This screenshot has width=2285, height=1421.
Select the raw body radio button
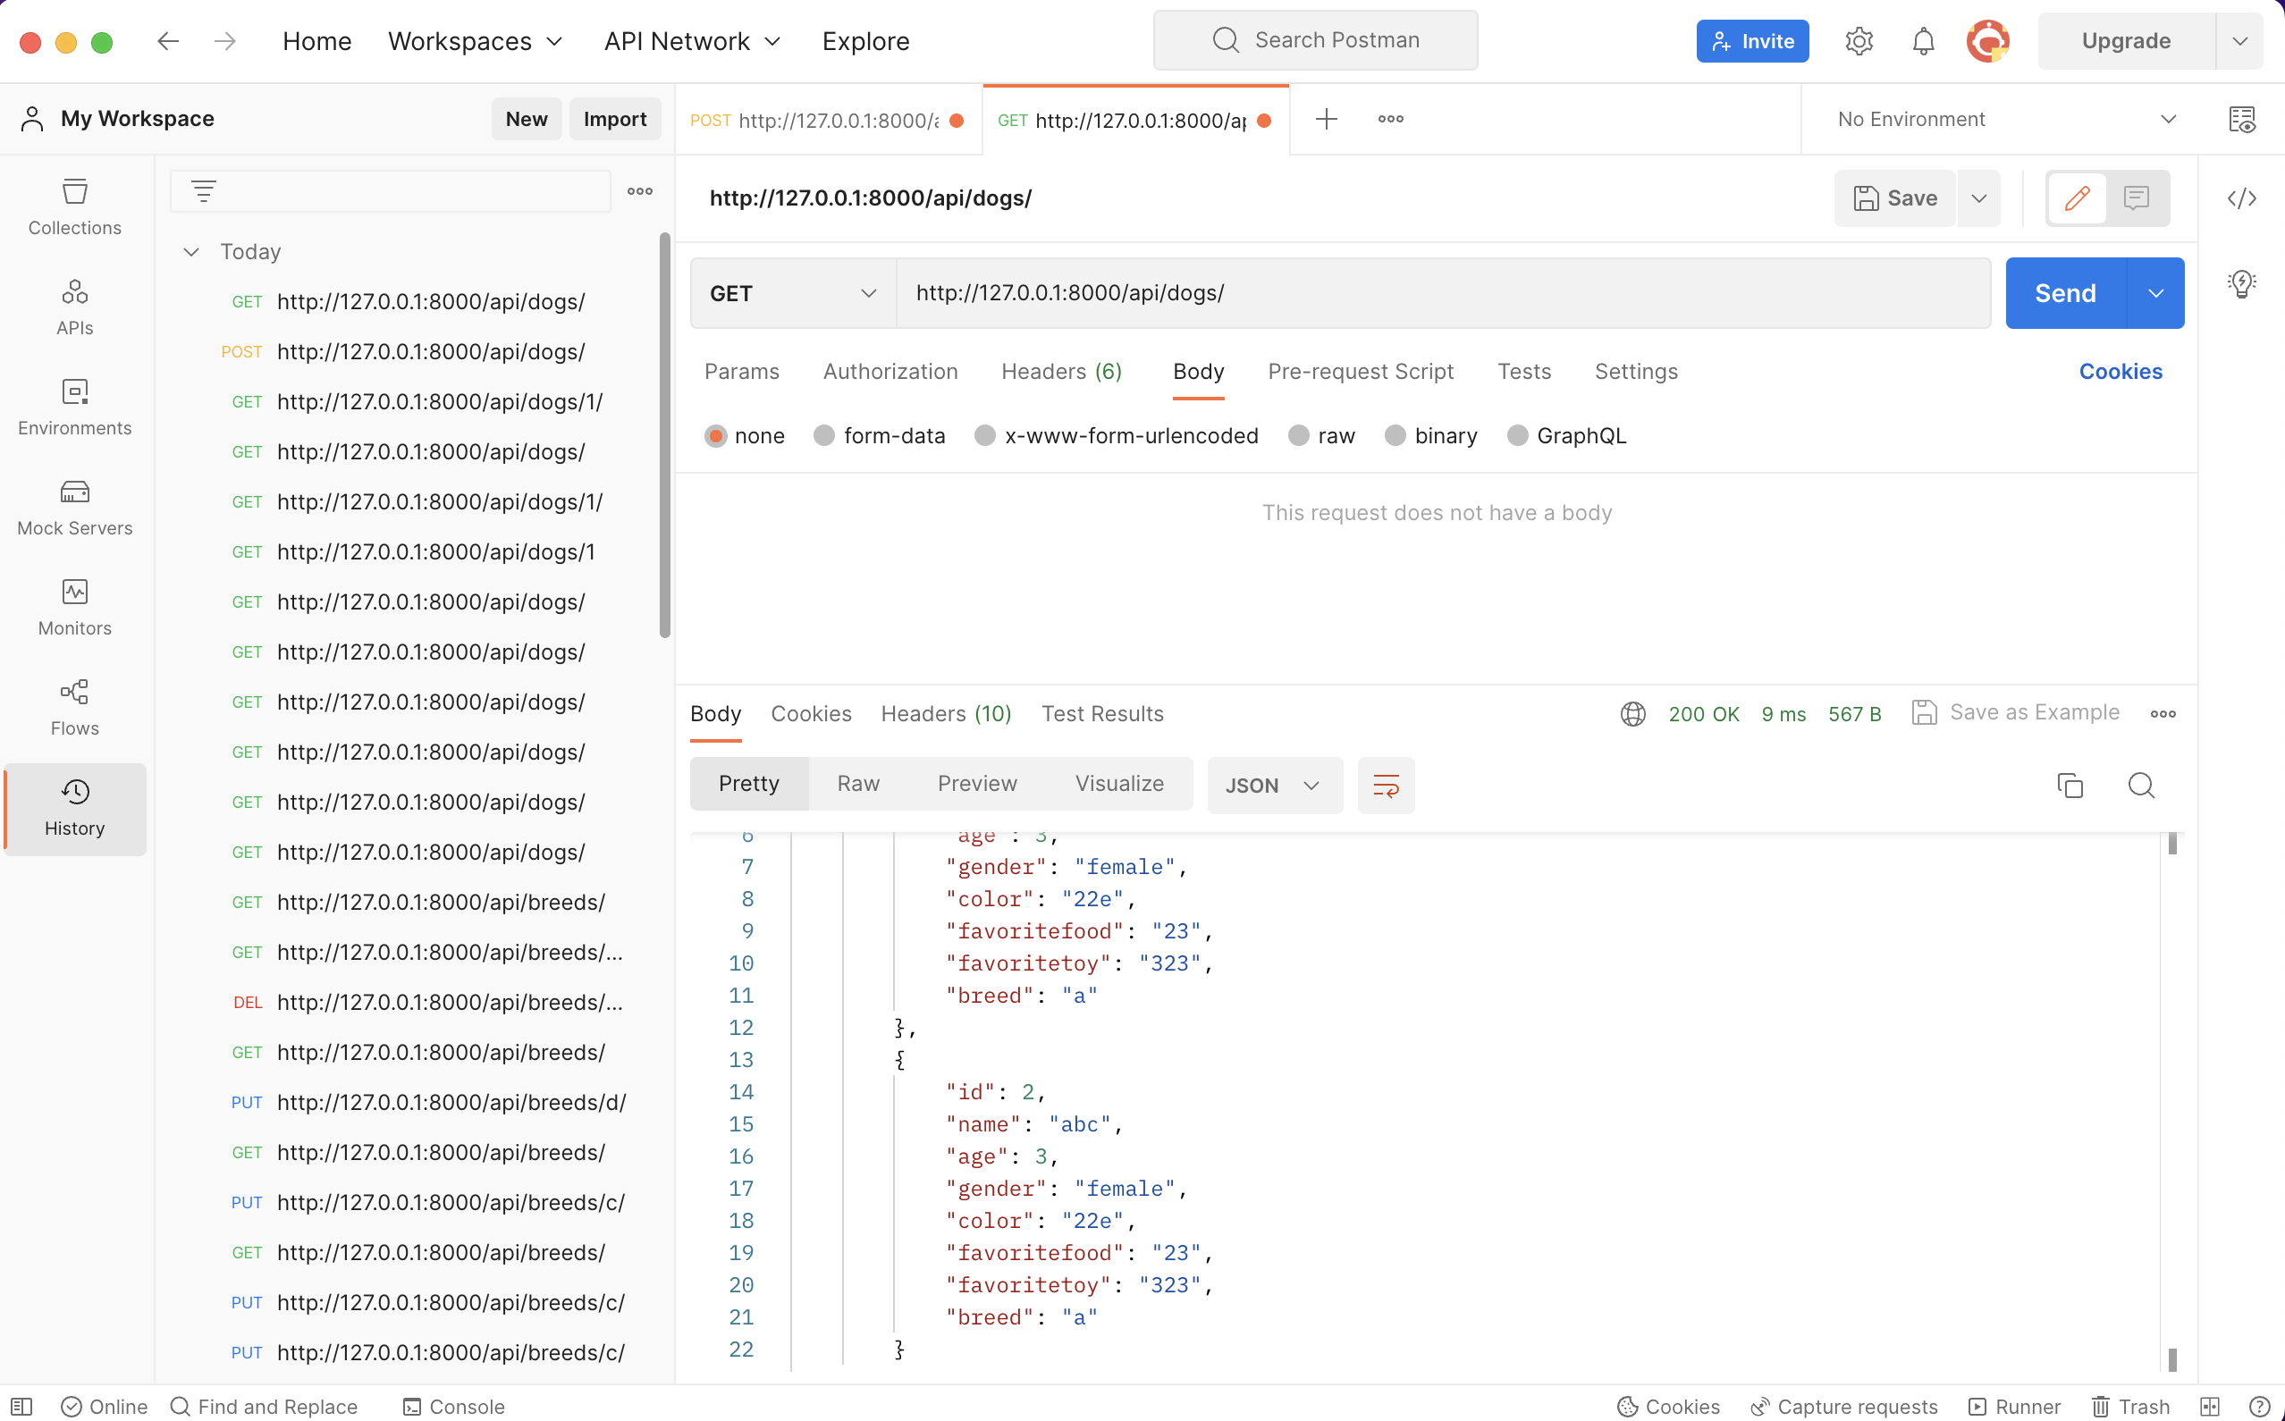1298,435
